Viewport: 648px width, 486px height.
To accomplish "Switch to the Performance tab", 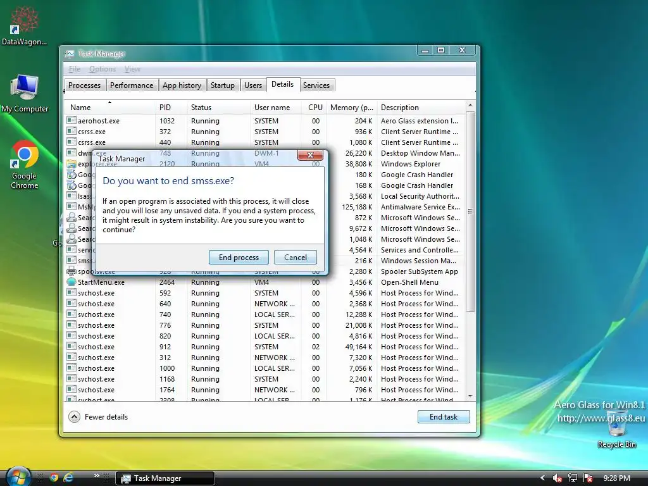I will [x=132, y=85].
